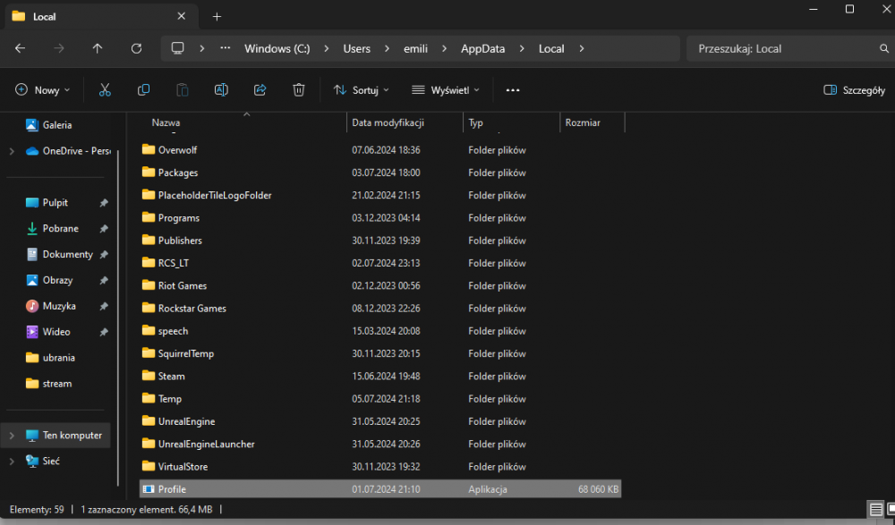Screen dimensions: 895x525
Task: Click the Cut scissors icon
Action: [105, 90]
